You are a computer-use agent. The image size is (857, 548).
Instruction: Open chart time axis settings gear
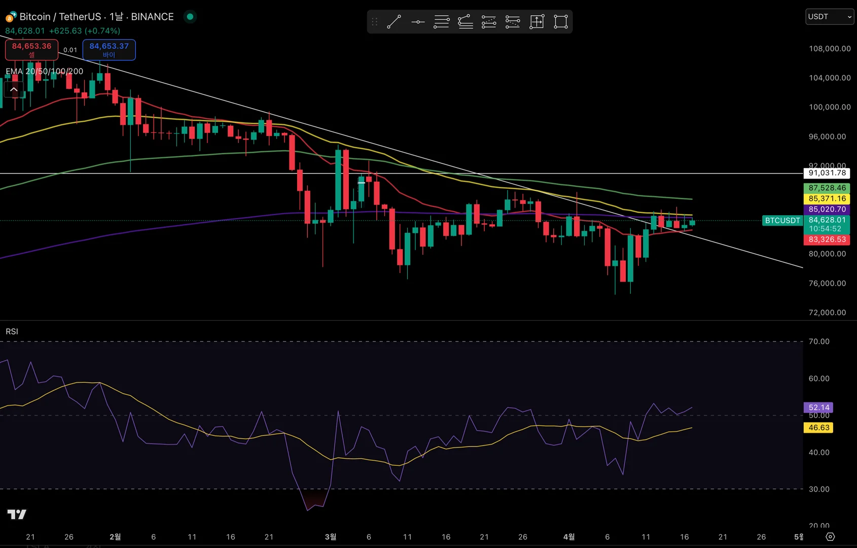click(x=830, y=537)
